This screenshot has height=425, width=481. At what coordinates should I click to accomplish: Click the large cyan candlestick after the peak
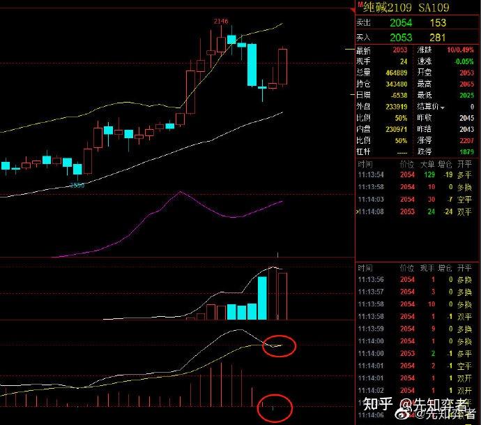tap(252, 64)
